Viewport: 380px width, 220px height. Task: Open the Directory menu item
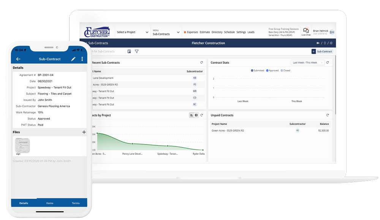tap(217, 32)
